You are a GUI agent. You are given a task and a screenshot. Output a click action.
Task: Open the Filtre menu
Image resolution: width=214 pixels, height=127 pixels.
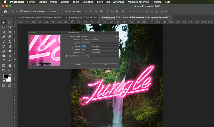tap(100, 2)
